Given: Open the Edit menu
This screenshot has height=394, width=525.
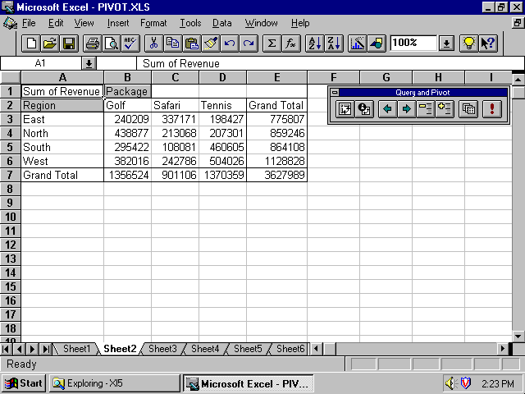Looking at the screenshot, I should point(56,23).
